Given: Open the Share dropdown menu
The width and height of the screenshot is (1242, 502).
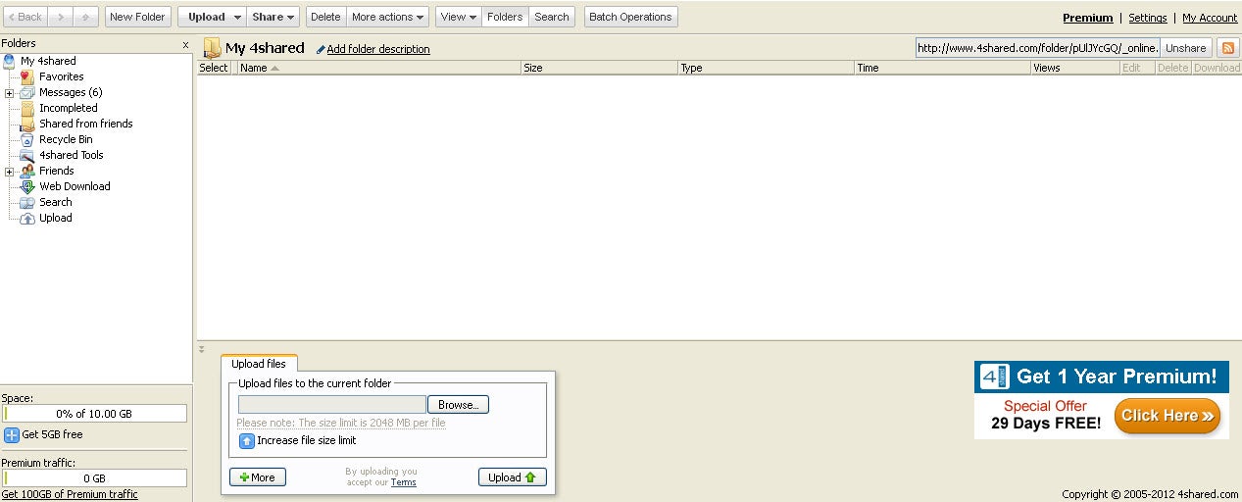Looking at the screenshot, I should click(273, 17).
